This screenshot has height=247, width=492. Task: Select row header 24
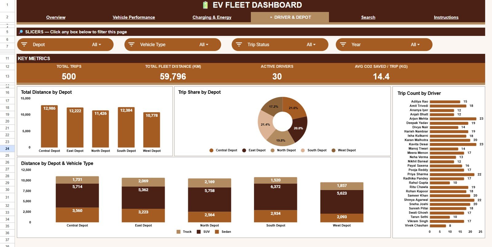7,149
